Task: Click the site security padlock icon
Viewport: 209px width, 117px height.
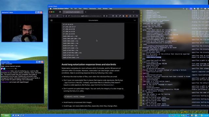Action: 66,16
